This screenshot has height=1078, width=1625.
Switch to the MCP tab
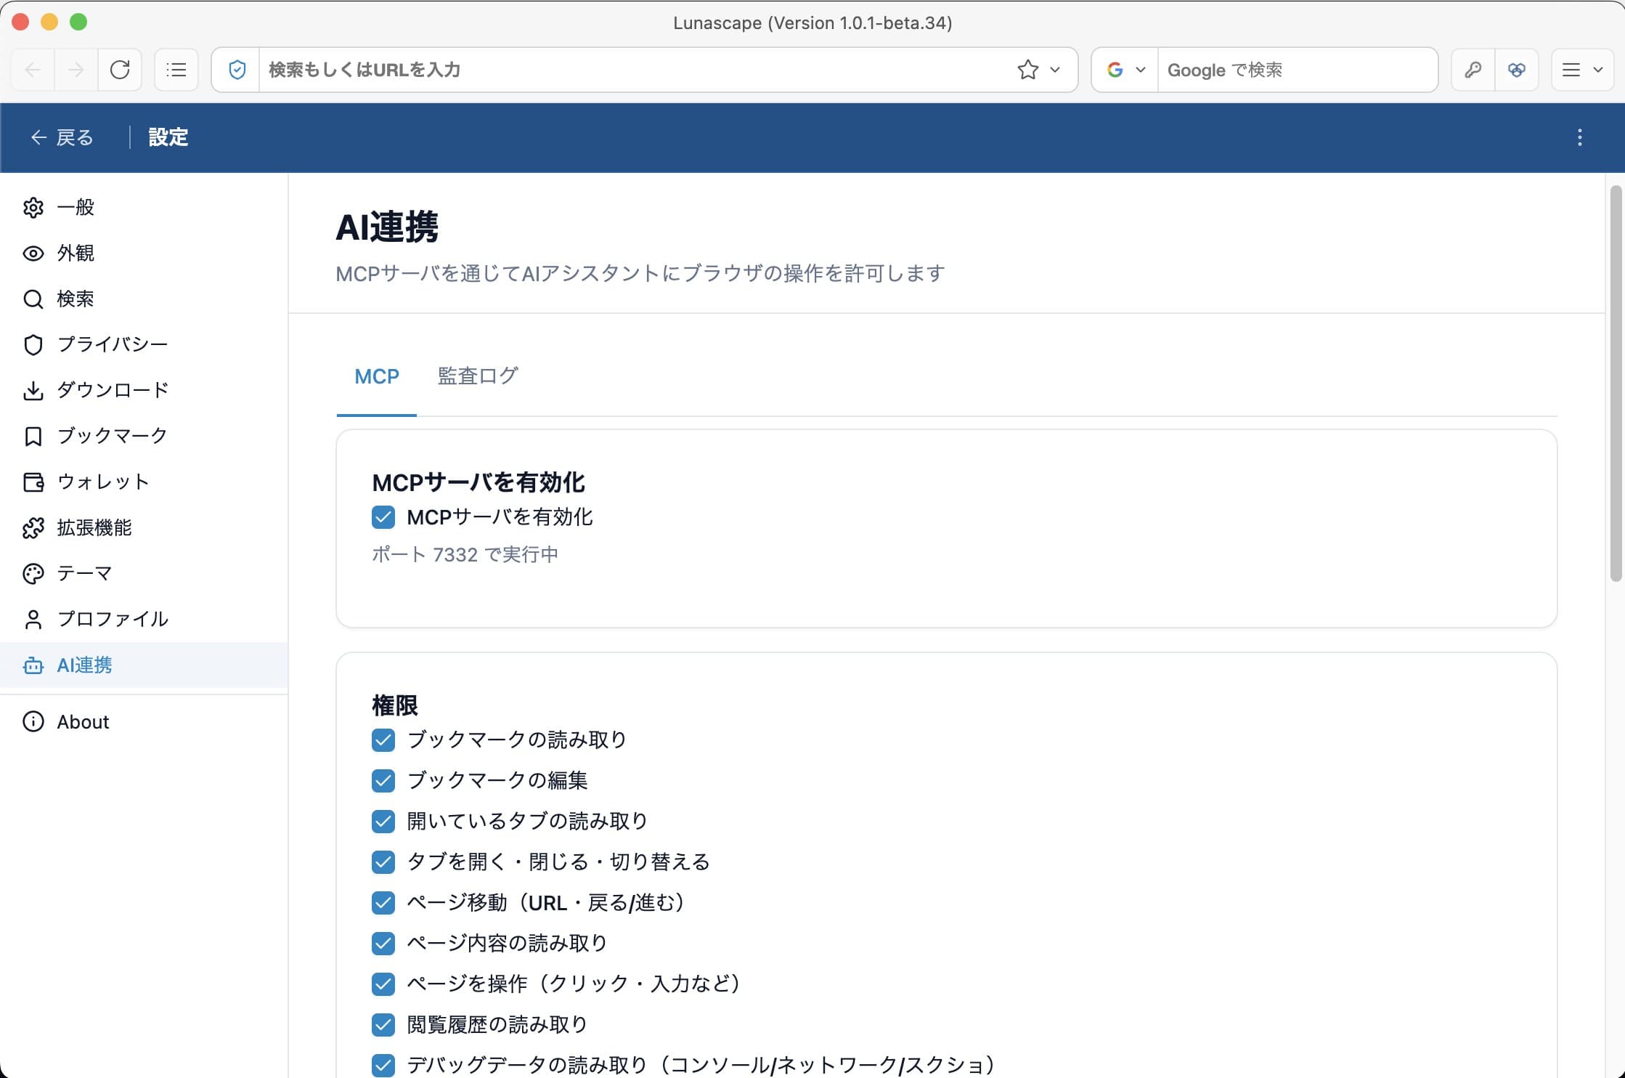[x=377, y=376]
